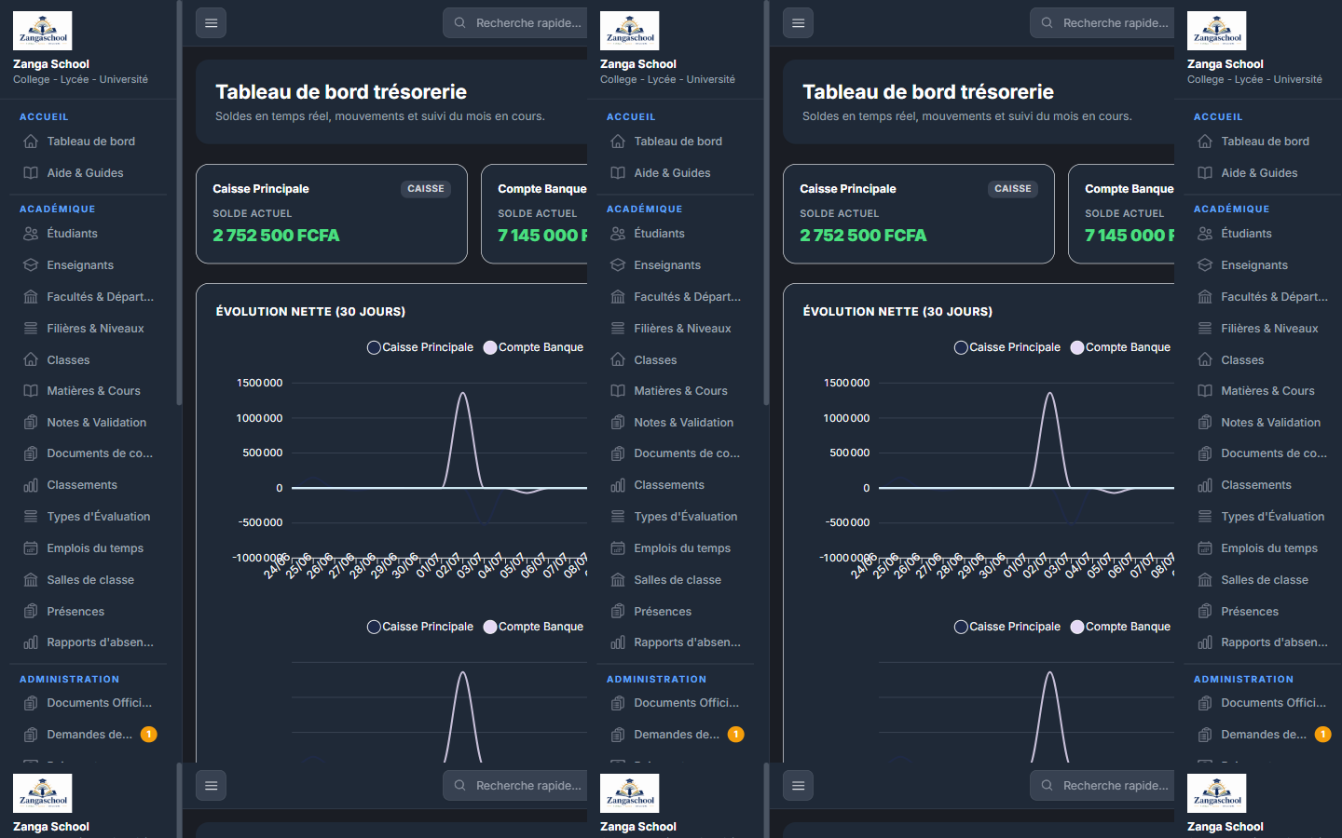Open Présences in the middle sidebar

(x=676, y=612)
